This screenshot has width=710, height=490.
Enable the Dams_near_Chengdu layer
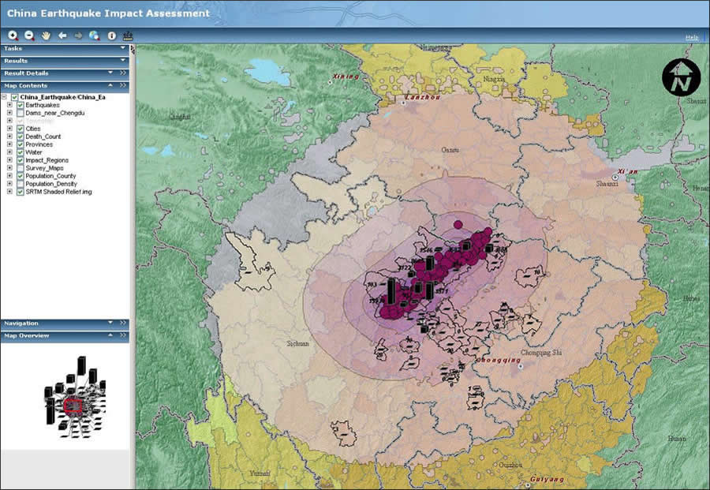point(21,113)
